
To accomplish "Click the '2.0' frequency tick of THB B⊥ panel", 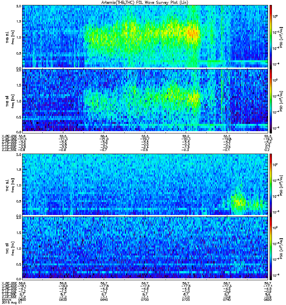I will [x=19, y=6].
